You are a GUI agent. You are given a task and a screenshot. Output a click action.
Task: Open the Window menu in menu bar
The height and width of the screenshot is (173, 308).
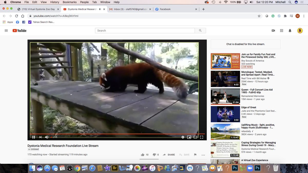click(x=105, y=2)
